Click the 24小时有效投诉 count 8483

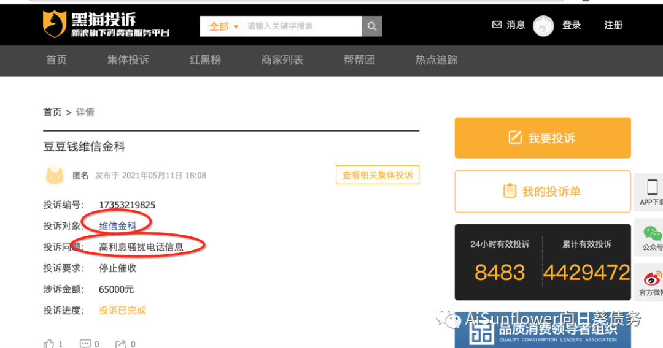(x=500, y=273)
